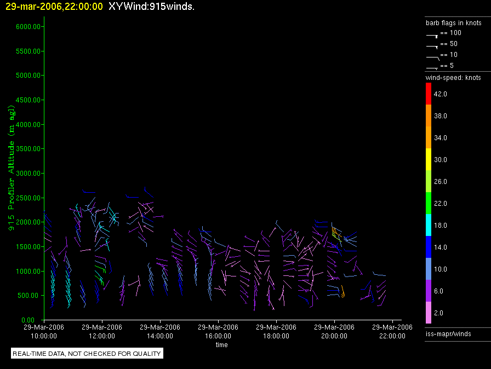Click the 6000.00 altitude tick label
The image size is (491, 369).
[x=28, y=27]
